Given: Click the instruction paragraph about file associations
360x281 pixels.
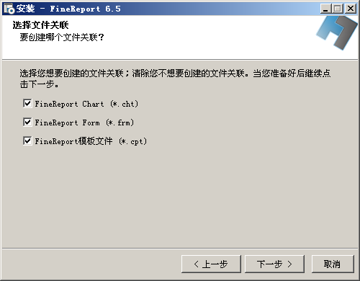Looking at the screenshot, I should click(x=175, y=79).
